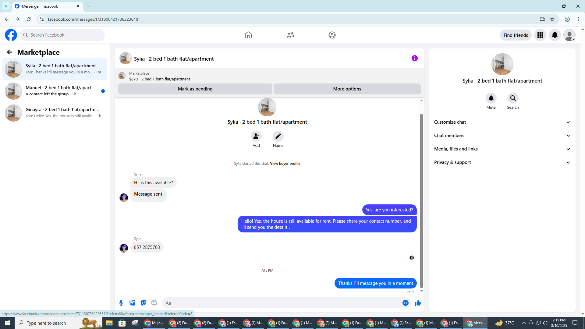The height and width of the screenshot is (329, 585).
Task: Open the emoji picker in the message box
Action: [x=405, y=303]
